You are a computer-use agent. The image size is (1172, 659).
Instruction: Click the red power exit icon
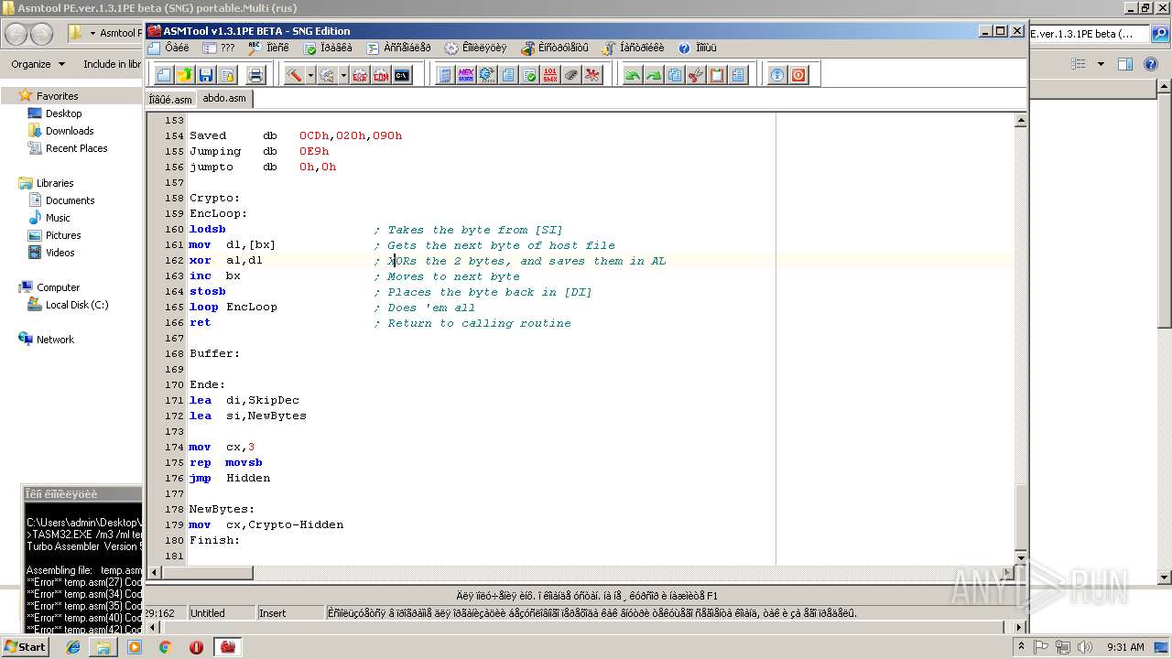(x=798, y=75)
